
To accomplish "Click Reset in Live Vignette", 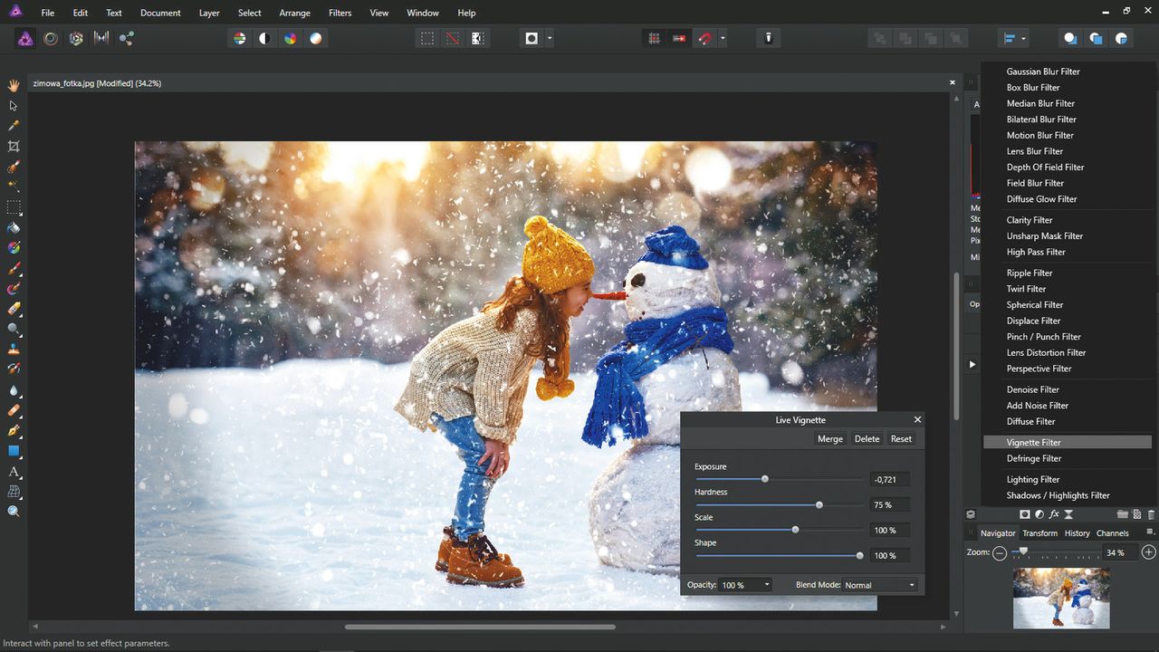I will tap(901, 438).
